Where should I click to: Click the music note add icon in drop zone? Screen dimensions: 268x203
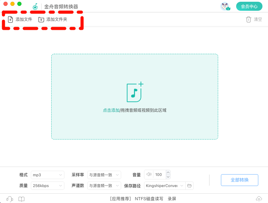tap(135, 92)
